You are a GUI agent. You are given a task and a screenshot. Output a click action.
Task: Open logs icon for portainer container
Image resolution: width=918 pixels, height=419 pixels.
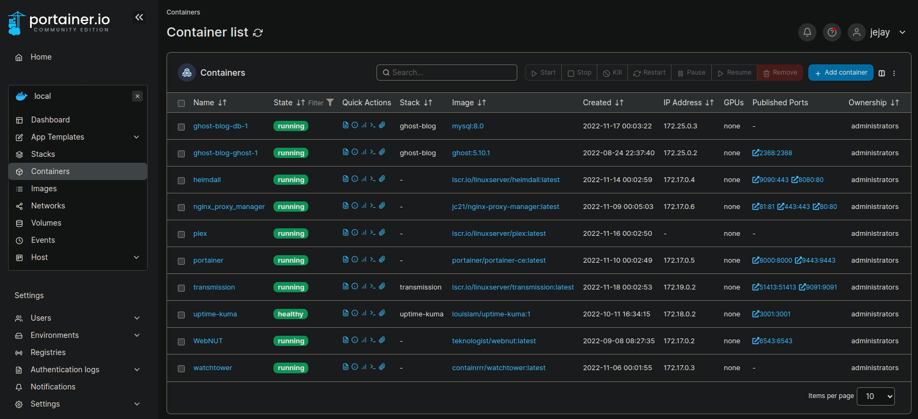(x=345, y=259)
